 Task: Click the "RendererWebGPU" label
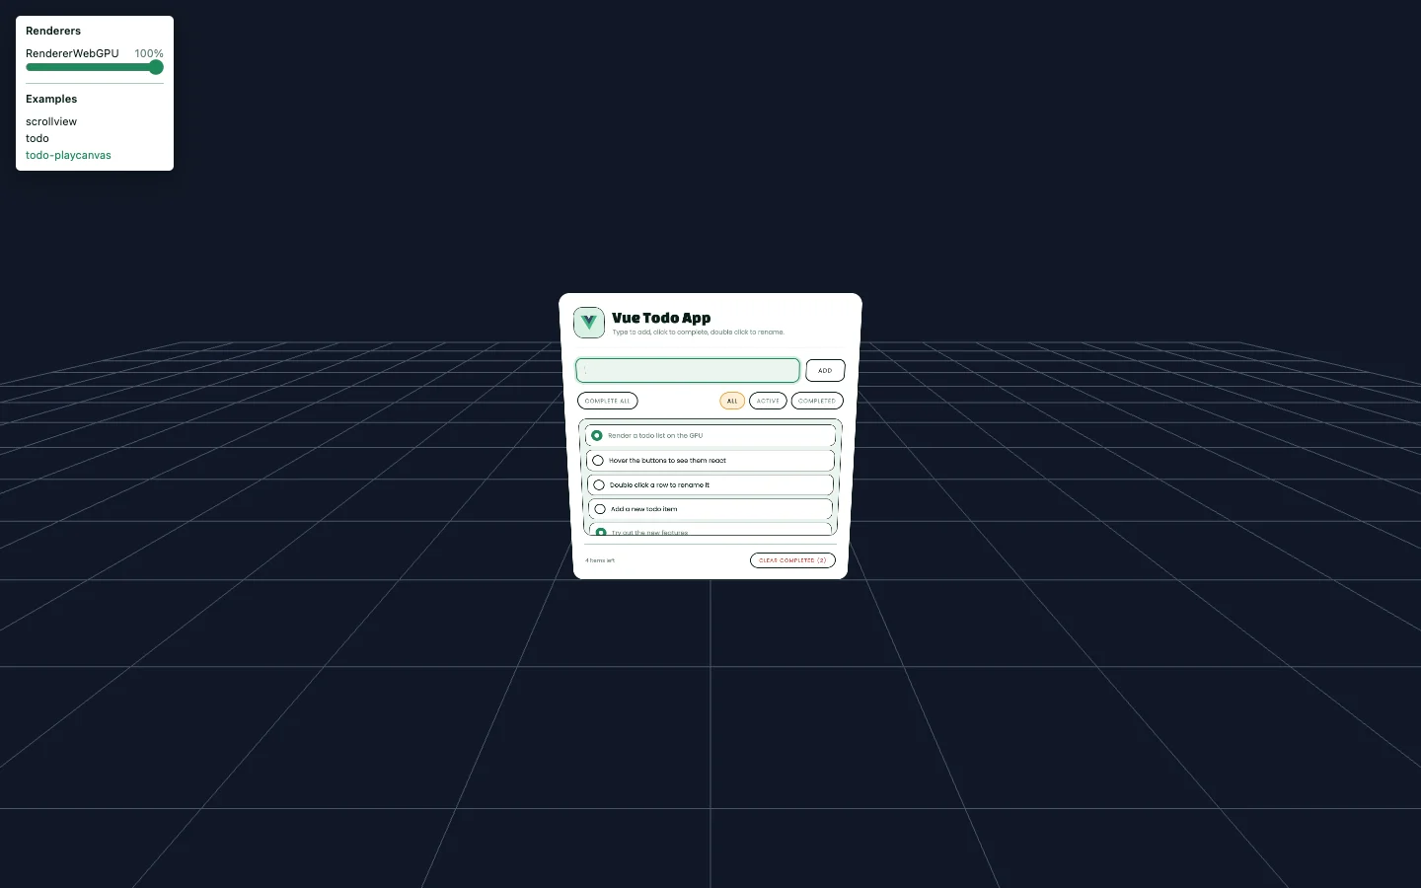click(72, 53)
